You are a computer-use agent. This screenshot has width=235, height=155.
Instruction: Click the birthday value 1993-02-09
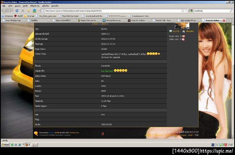(x=107, y=124)
